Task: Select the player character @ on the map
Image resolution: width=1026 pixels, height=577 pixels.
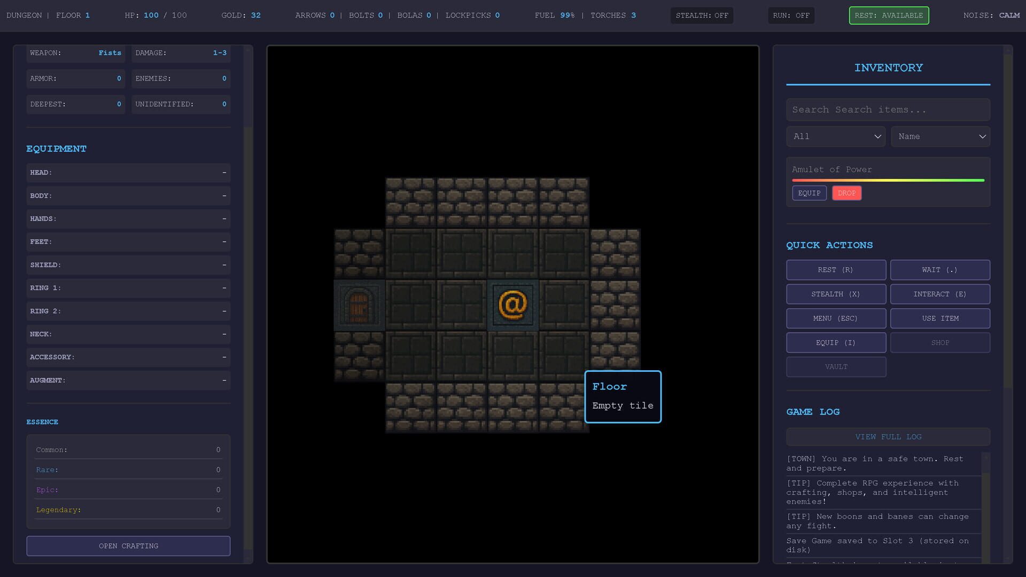Action: pyautogui.click(x=513, y=305)
